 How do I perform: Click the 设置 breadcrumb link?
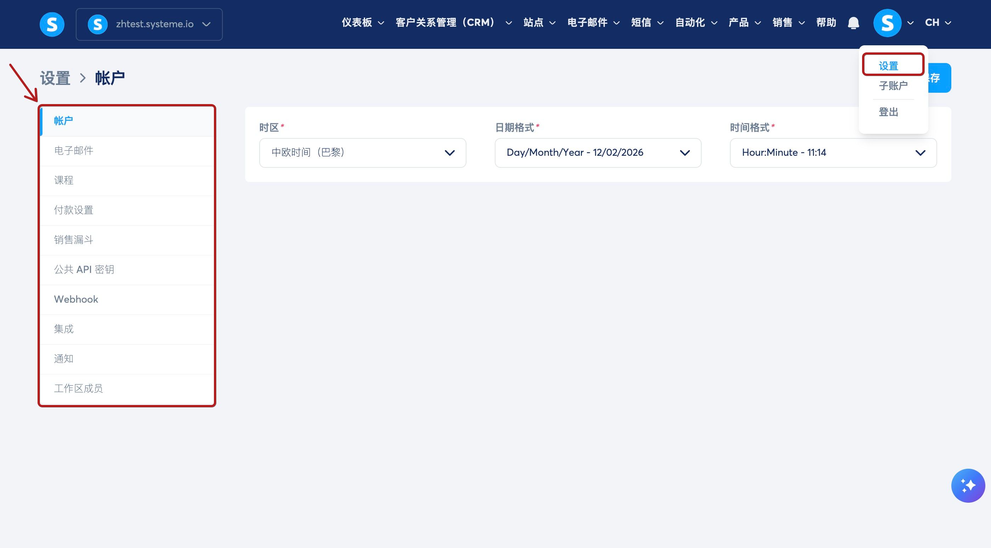pyautogui.click(x=55, y=78)
